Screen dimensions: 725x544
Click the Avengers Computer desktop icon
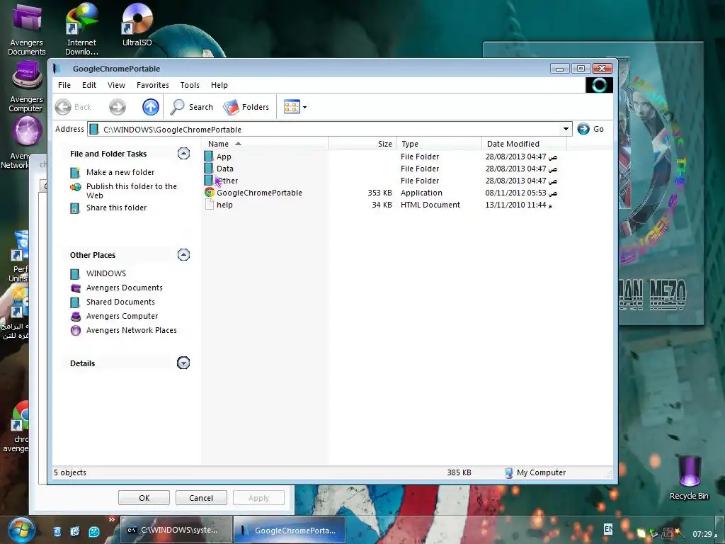26,87
